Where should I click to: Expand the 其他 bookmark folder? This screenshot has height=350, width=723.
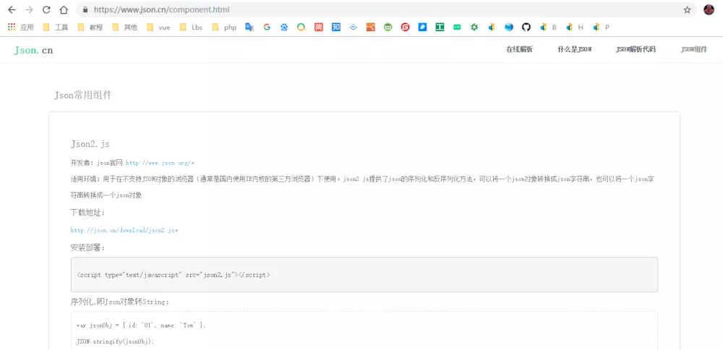point(124,27)
